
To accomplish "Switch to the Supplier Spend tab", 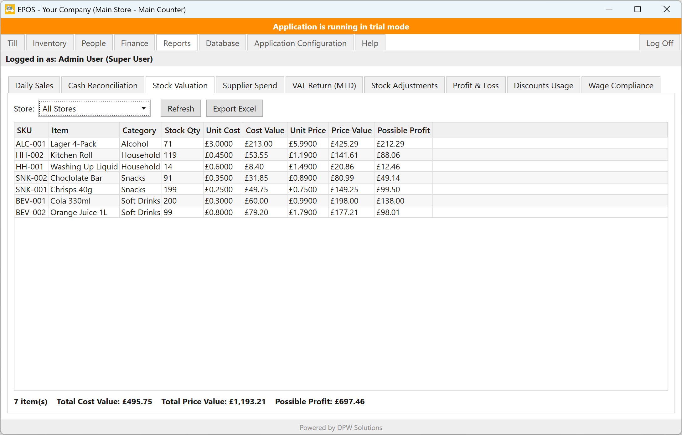I will [x=250, y=85].
